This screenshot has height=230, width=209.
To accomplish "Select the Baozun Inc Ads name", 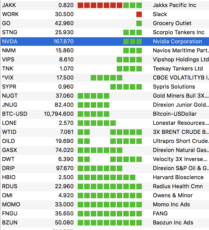I will [x=173, y=223].
